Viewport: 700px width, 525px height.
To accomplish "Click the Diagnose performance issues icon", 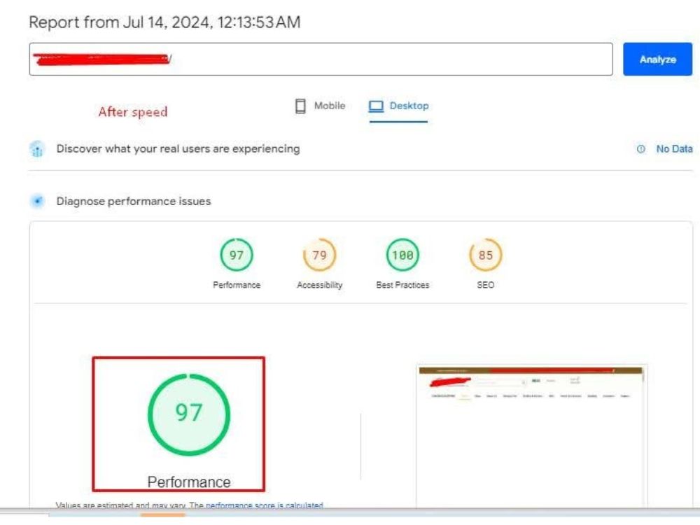I will (38, 202).
